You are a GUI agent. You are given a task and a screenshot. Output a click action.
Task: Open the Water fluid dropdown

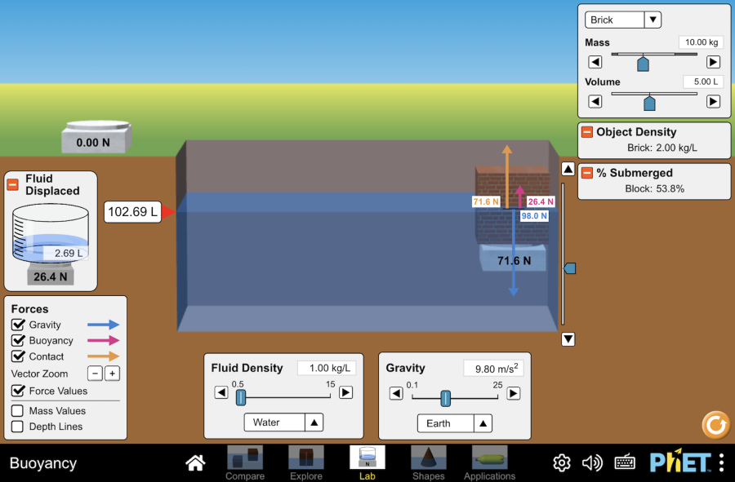tap(283, 422)
